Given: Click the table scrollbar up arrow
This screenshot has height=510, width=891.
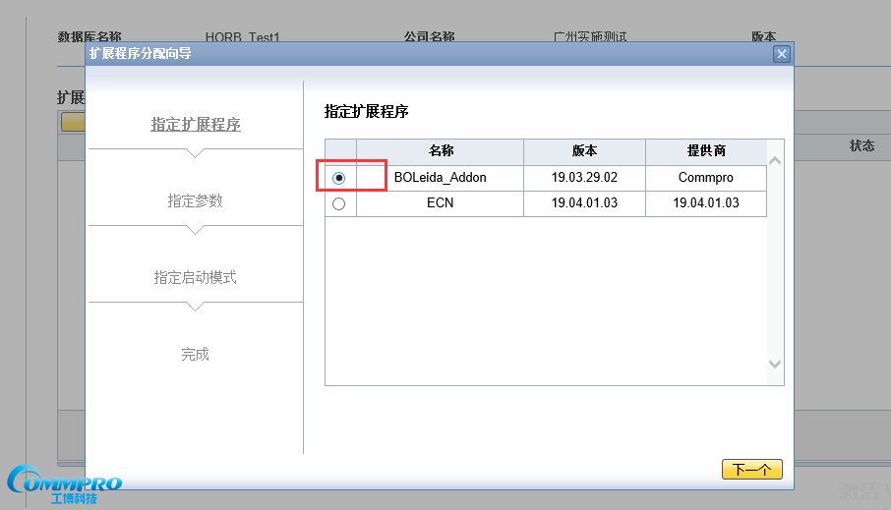Looking at the screenshot, I should pyautogui.click(x=775, y=160).
